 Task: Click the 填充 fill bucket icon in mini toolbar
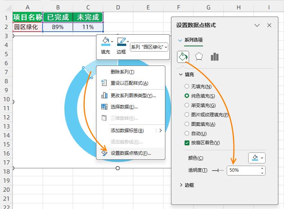pos(105,41)
